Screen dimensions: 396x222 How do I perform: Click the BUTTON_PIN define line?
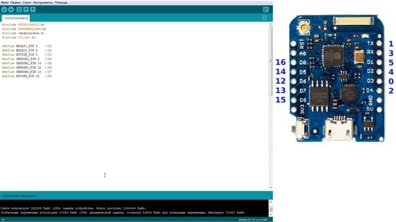[x=27, y=55]
